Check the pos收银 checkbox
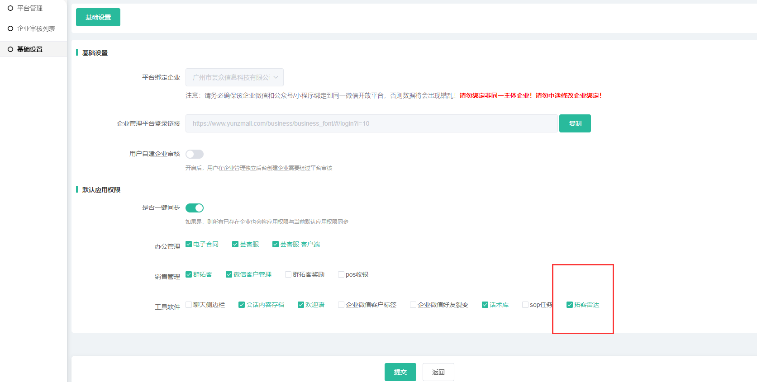Image resolution: width=757 pixels, height=382 pixels. pos(341,274)
